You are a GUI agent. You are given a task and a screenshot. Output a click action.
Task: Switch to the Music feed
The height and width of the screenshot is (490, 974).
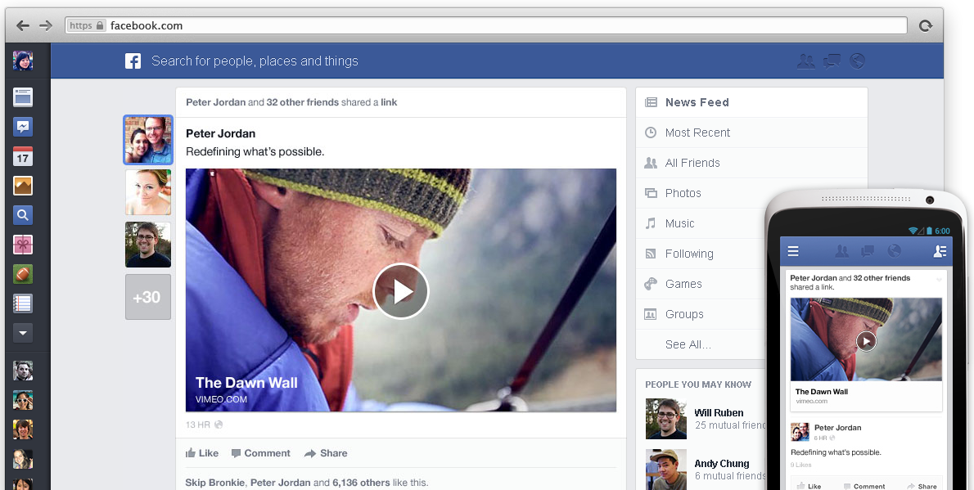pos(679,223)
